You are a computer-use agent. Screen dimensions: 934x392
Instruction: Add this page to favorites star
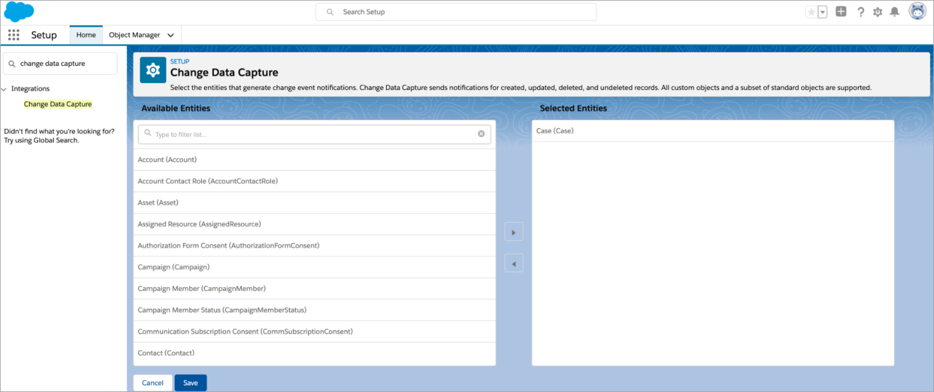(x=811, y=11)
